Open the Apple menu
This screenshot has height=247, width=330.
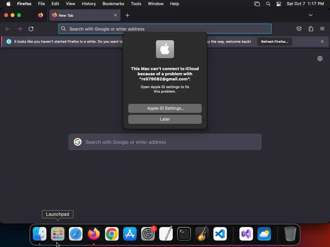(8, 4)
